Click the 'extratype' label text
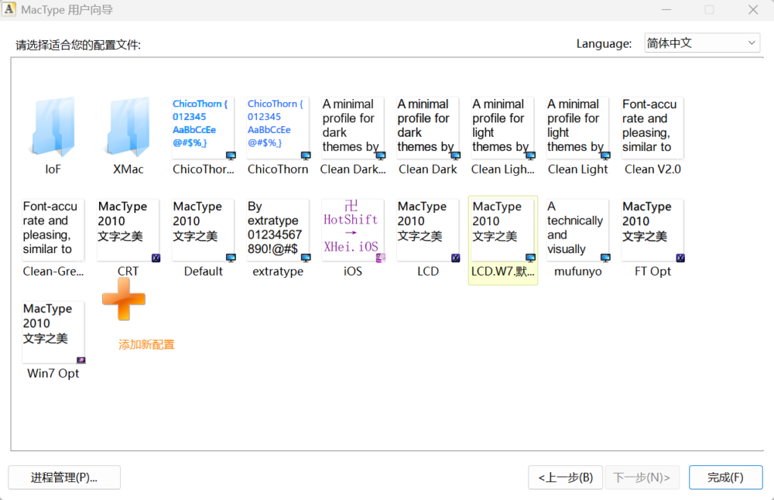Image resolution: width=774 pixels, height=500 pixels. coord(278,271)
